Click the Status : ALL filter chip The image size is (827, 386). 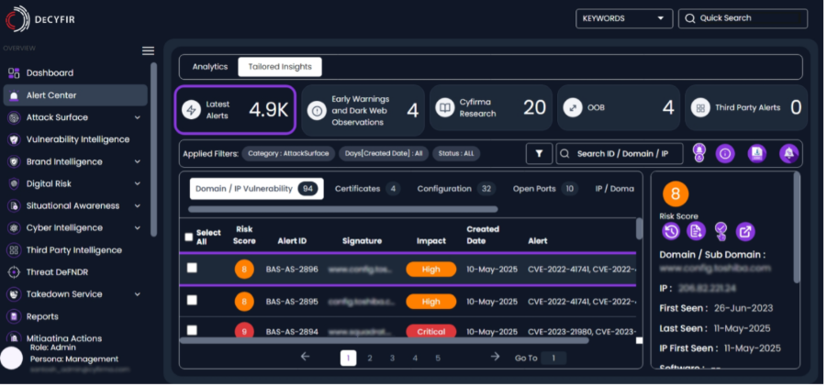pyautogui.click(x=456, y=154)
